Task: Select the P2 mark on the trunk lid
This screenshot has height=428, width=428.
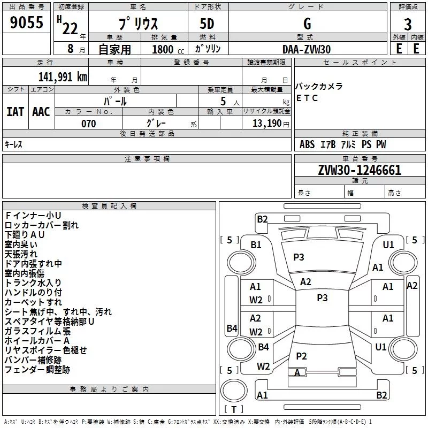Action: (x=302, y=356)
